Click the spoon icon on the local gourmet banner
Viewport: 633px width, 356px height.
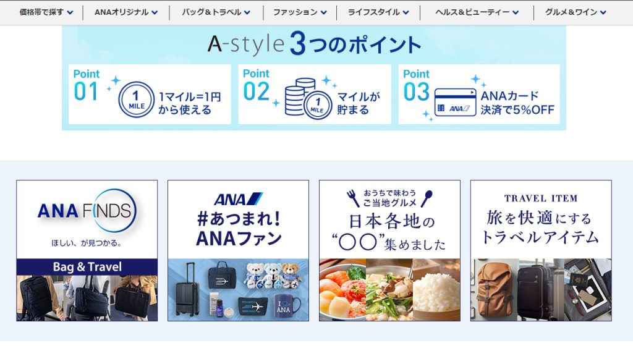click(x=427, y=198)
